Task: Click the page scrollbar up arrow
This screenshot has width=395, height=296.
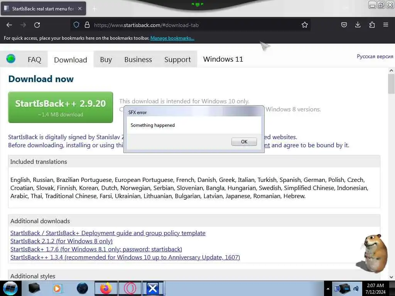Action: coord(391,71)
